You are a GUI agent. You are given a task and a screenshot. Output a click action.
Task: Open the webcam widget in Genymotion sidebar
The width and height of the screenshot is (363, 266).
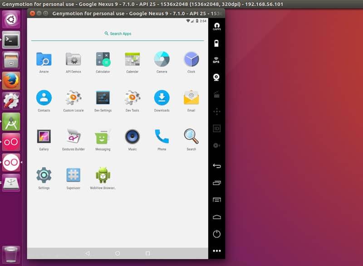pyautogui.click(x=216, y=77)
